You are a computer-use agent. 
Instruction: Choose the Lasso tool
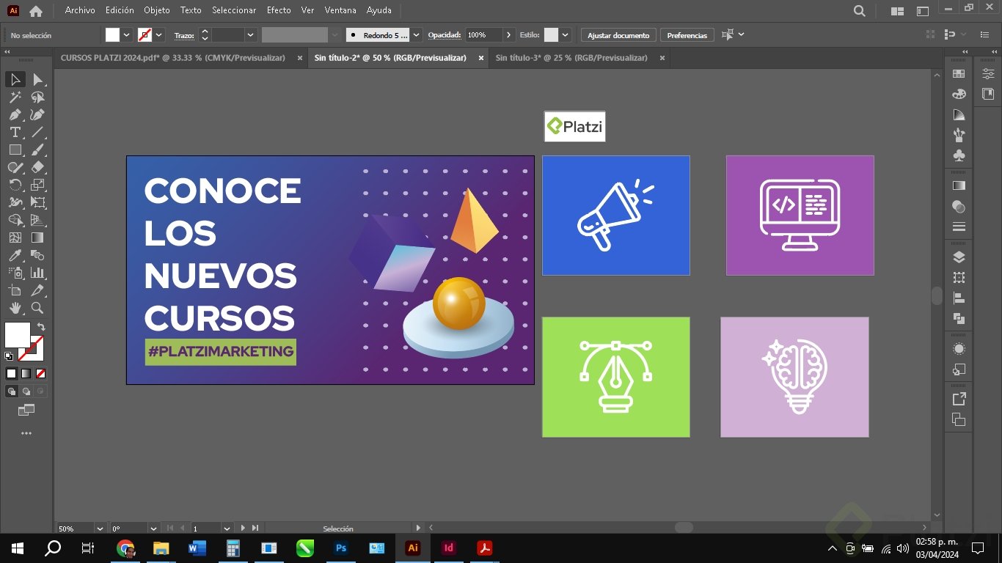click(37, 97)
